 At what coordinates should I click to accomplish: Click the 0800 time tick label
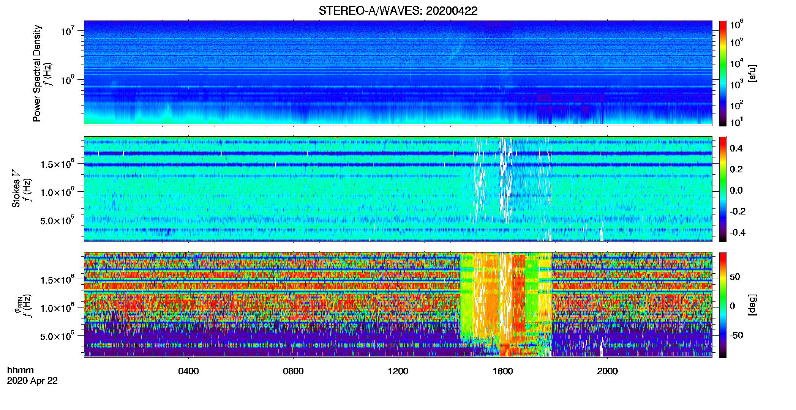click(x=293, y=371)
